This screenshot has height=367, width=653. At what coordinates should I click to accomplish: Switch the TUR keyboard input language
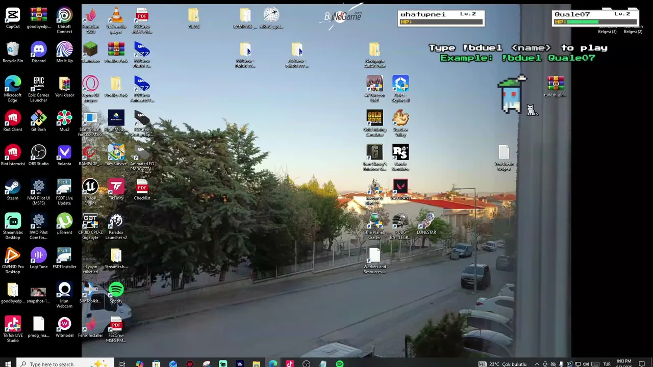607,364
